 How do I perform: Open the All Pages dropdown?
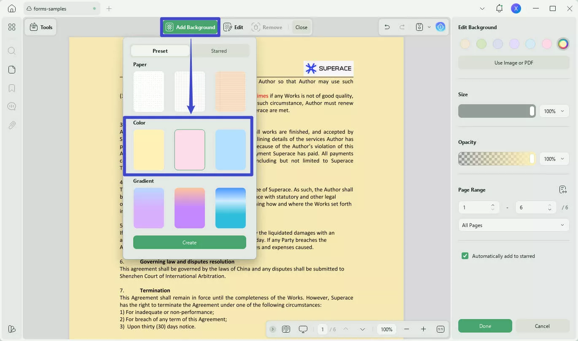(x=513, y=225)
